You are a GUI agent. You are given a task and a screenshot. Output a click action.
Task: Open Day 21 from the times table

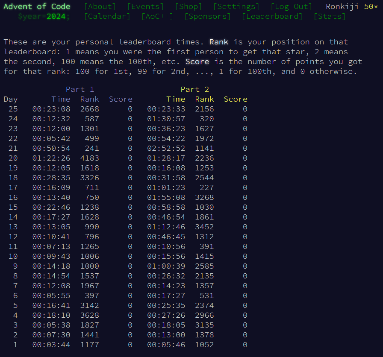pos(13,148)
